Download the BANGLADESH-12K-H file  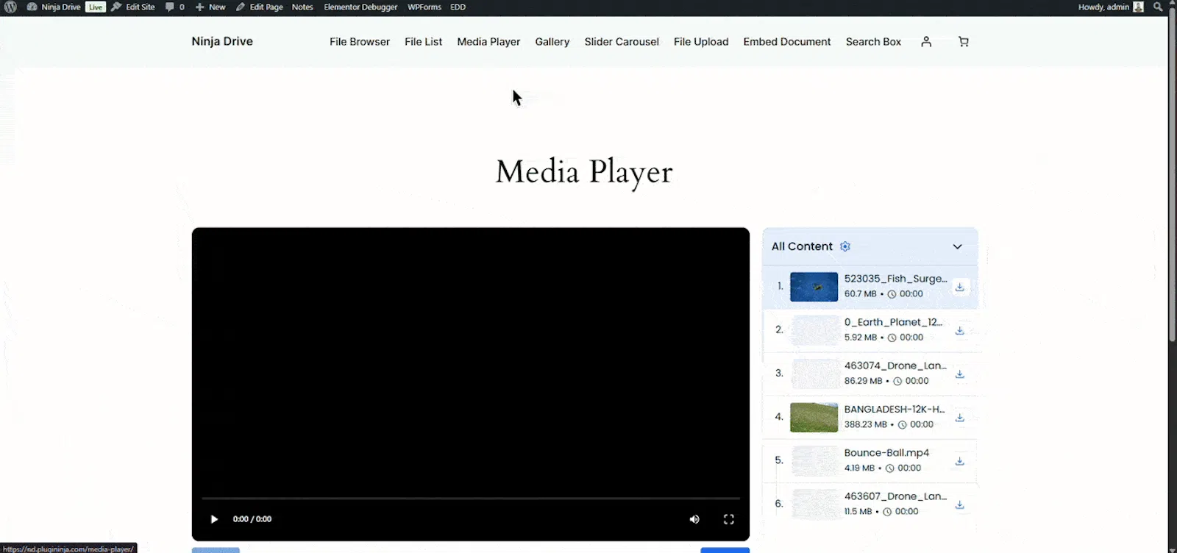(960, 417)
